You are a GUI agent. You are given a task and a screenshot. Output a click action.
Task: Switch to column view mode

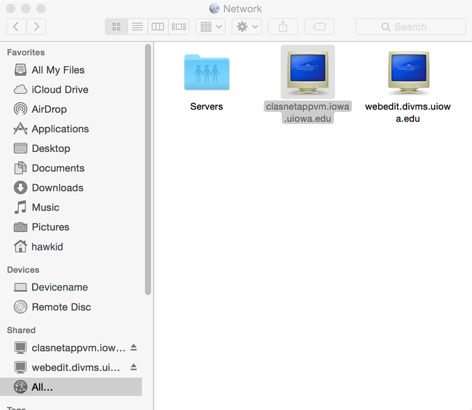tap(158, 27)
